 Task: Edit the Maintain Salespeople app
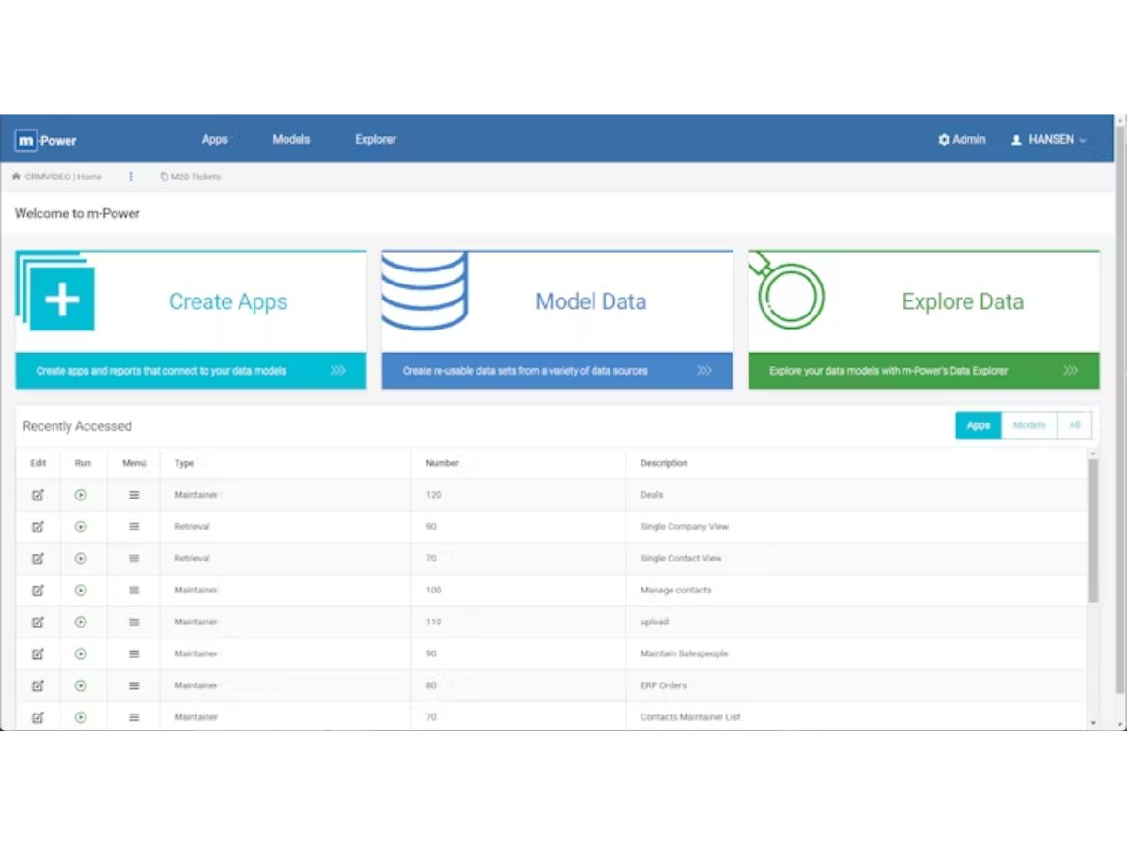pyautogui.click(x=38, y=654)
